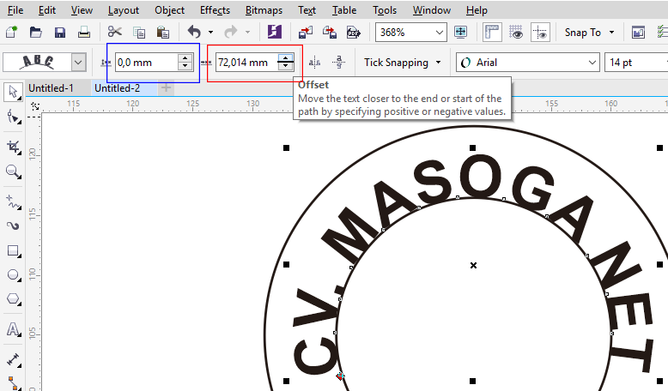668x391 pixels.
Task: Print the document using printer icon
Action: coord(84,32)
